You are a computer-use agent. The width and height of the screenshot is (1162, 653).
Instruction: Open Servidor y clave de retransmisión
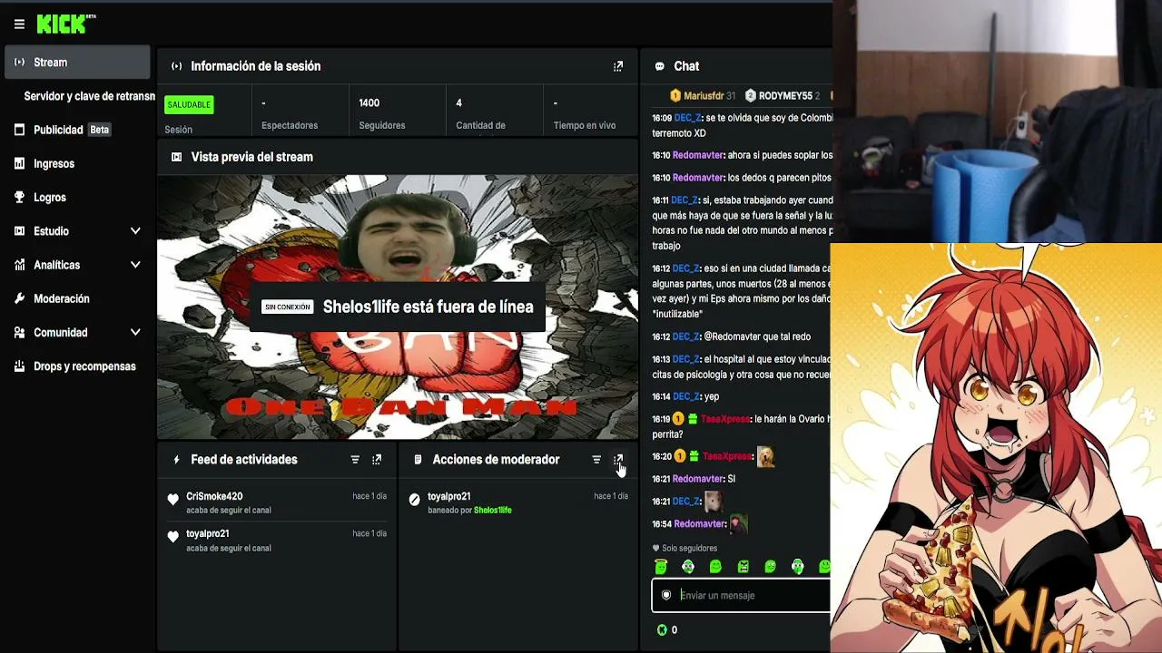[x=89, y=96]
